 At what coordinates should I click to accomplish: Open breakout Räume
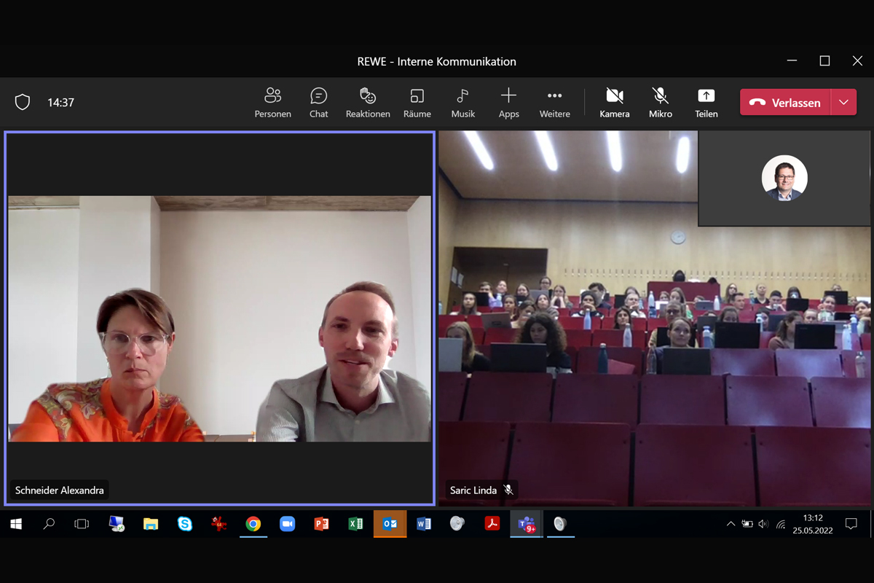coord(417,103)
